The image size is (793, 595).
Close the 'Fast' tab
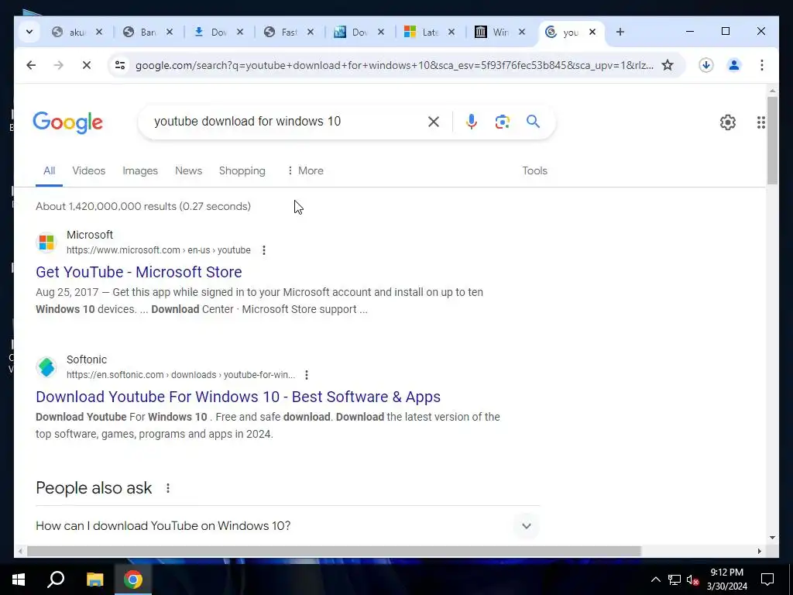311,32
